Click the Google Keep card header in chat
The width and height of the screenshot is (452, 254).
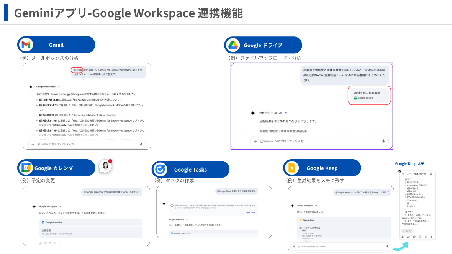pyautogui.click(x=344, y=220)
